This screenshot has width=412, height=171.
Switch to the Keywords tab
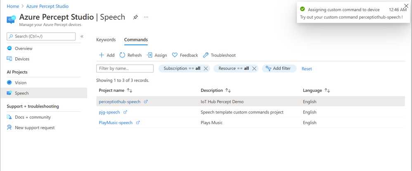(x=106, y=40)
